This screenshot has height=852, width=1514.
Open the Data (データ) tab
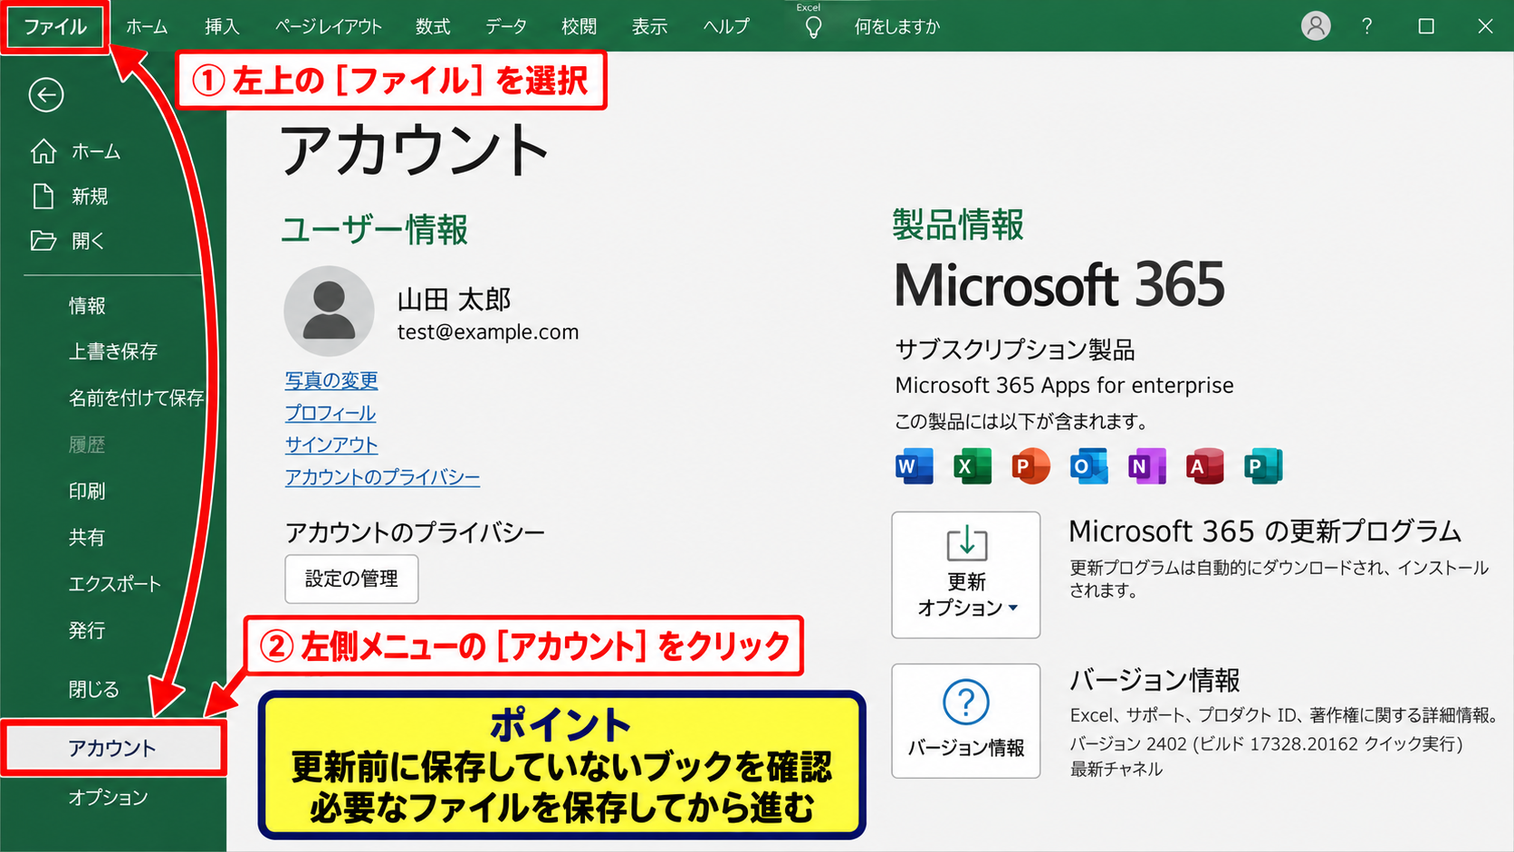pos(506,27)
